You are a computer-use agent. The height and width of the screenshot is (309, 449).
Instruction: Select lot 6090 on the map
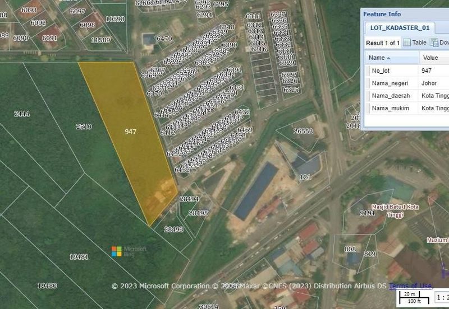(x=21, y=38)
